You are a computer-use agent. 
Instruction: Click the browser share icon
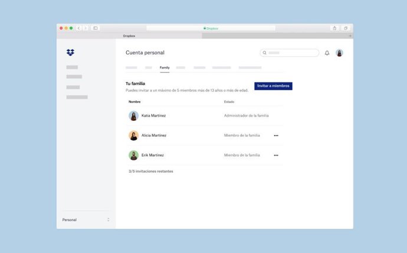click(x=334, y=28)
